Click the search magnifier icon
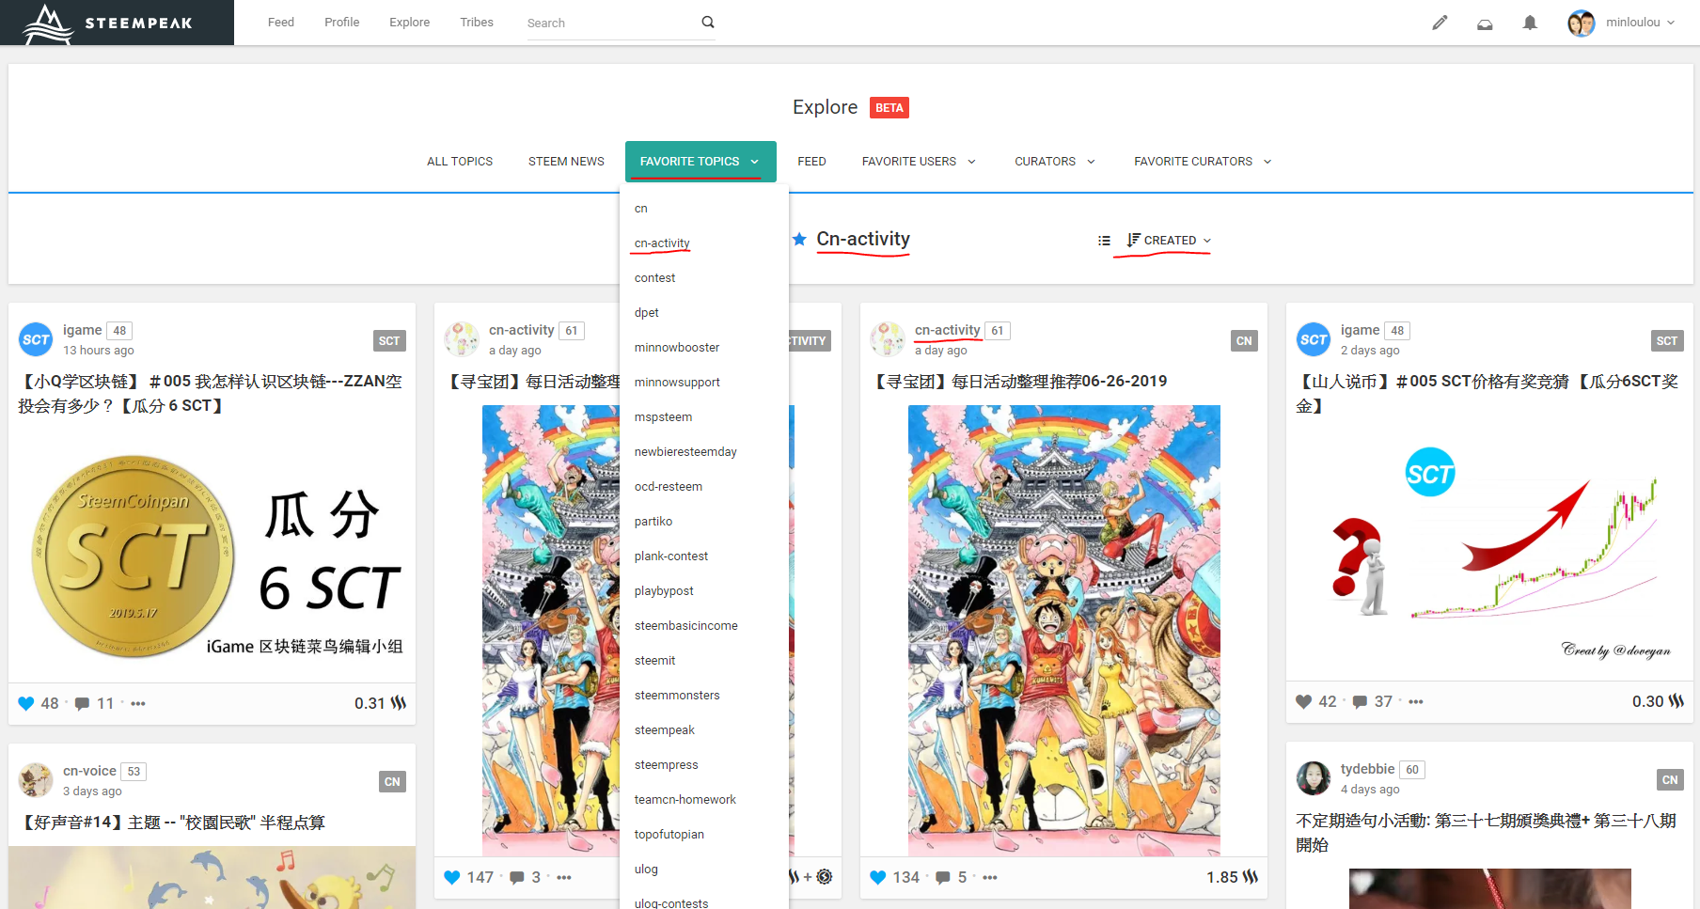Image resolution: width=1700 pixels, height=909 pixels. point(708,23)
